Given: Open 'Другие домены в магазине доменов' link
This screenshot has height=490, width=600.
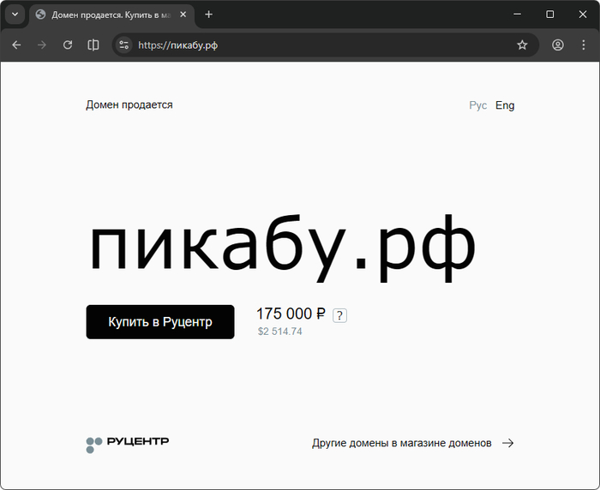Looking at the screenshot, I should click(x=402, y=443).
